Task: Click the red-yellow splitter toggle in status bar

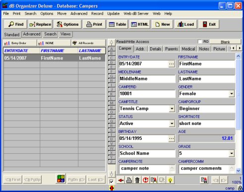Action: (112, 188)
